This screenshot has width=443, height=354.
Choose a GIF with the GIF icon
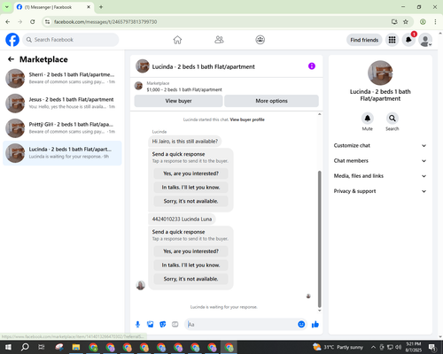pos(175,325)
